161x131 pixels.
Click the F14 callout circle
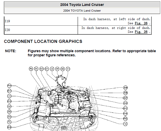9,86
